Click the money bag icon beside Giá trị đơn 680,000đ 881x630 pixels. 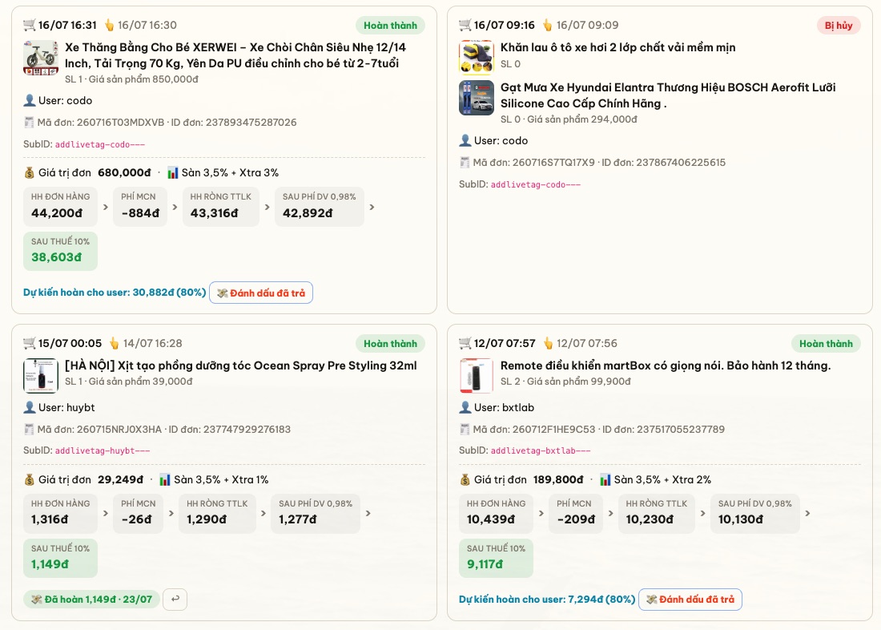(29, 172)
